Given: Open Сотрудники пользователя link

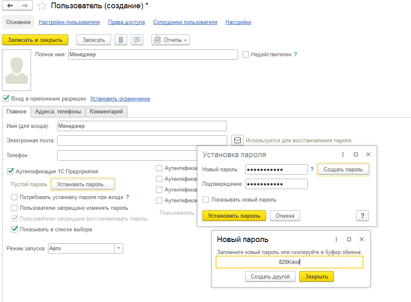Looking at the screenshot, I should (185, 22).
